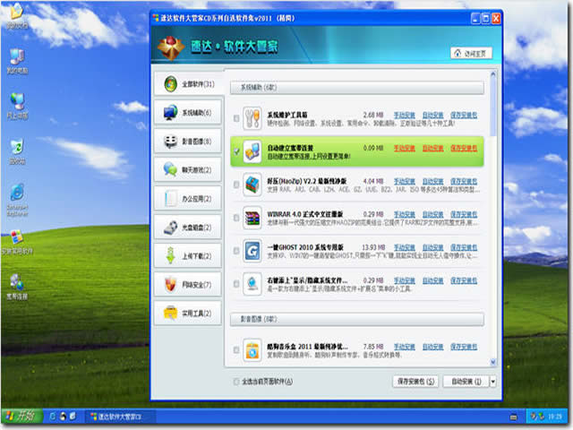Uncheck the 自动建立宽带连接 checkbox

236,151
